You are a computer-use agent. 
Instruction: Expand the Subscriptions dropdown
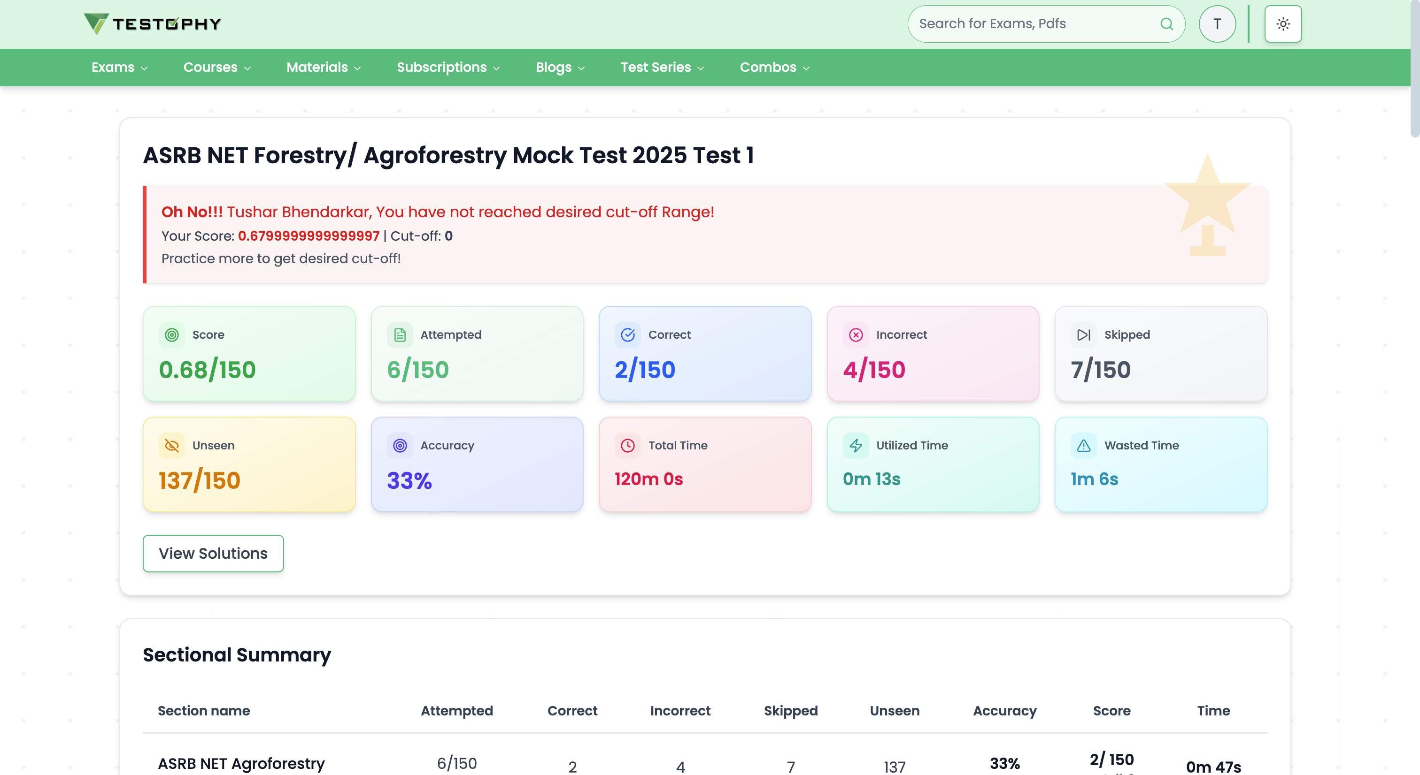click(x=448, y=67)
